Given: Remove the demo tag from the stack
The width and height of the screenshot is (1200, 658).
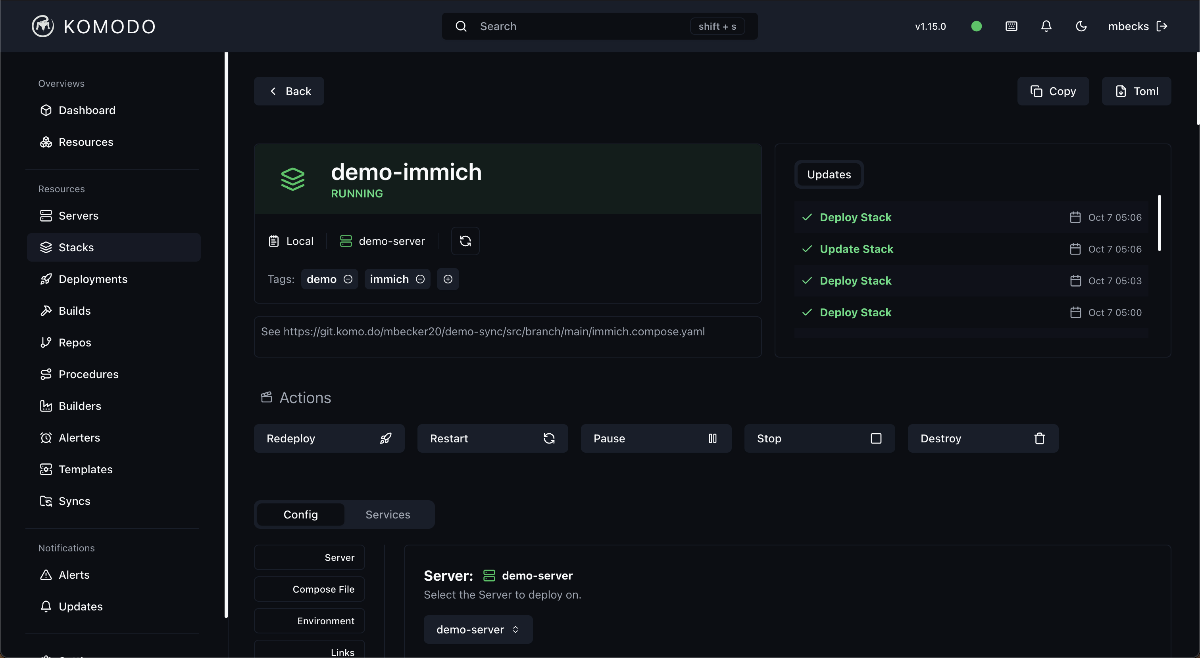Looking at the screenshot, I should click(348, 279).
